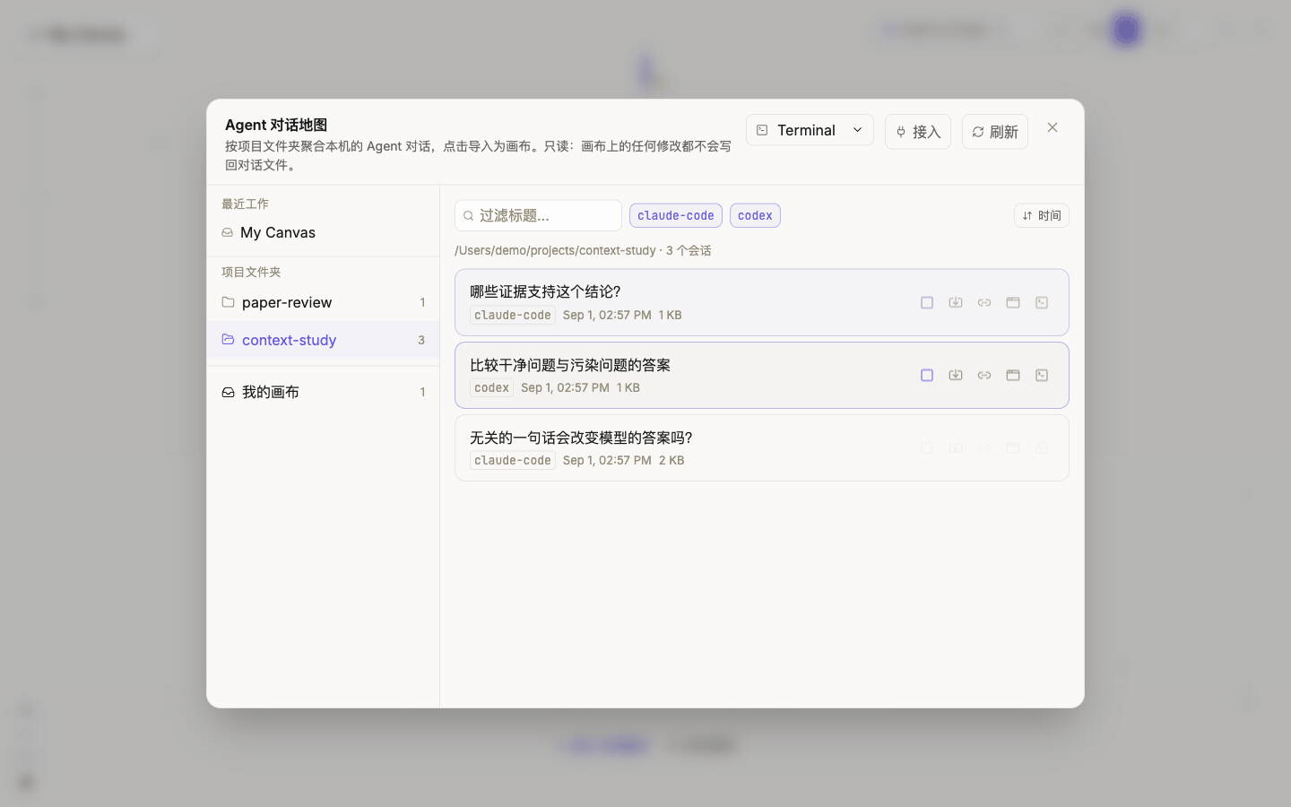Click the folder icon beside paper-review

228,302
